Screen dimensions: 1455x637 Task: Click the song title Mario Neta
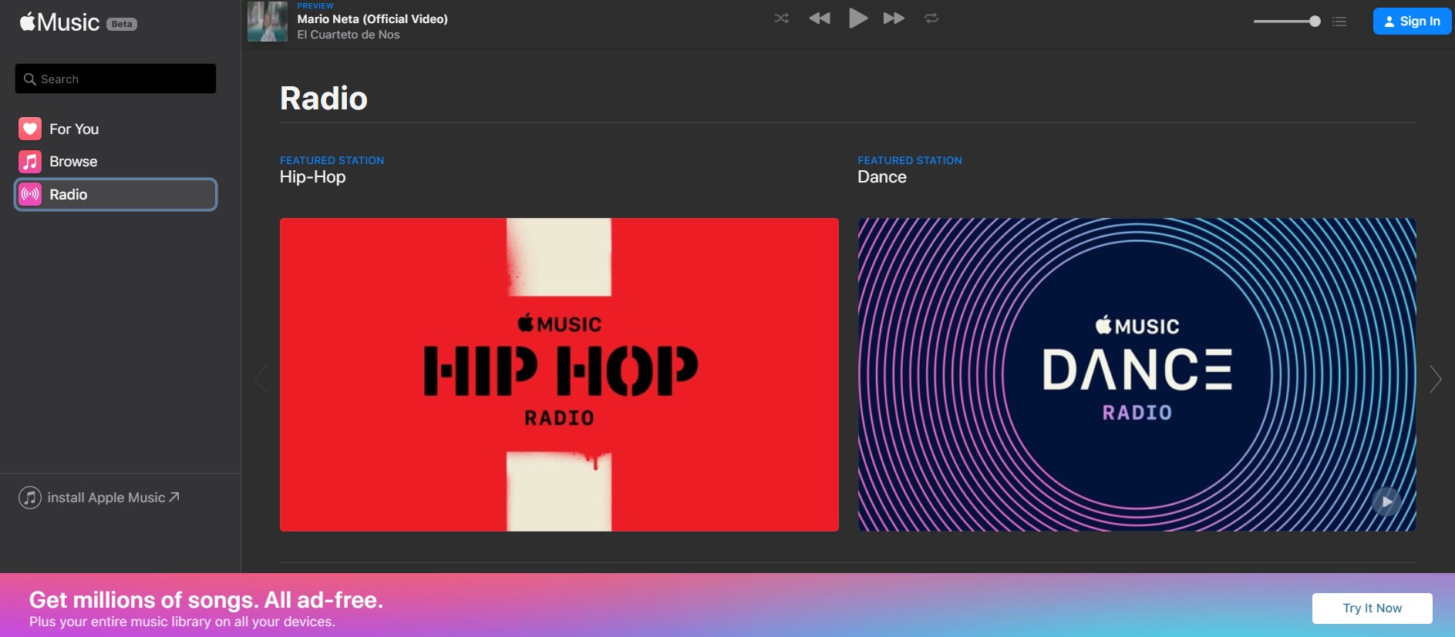[372, 19]
